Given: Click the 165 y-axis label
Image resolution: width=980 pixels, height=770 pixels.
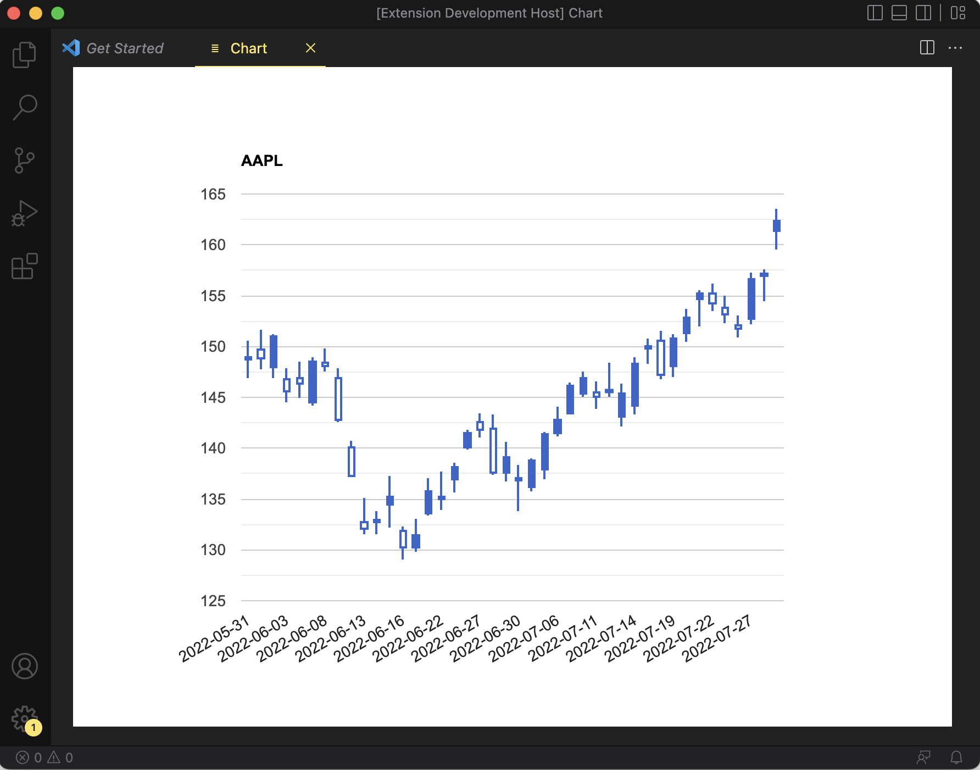Looking at the screenshot, I should click(x=213, y=194).
